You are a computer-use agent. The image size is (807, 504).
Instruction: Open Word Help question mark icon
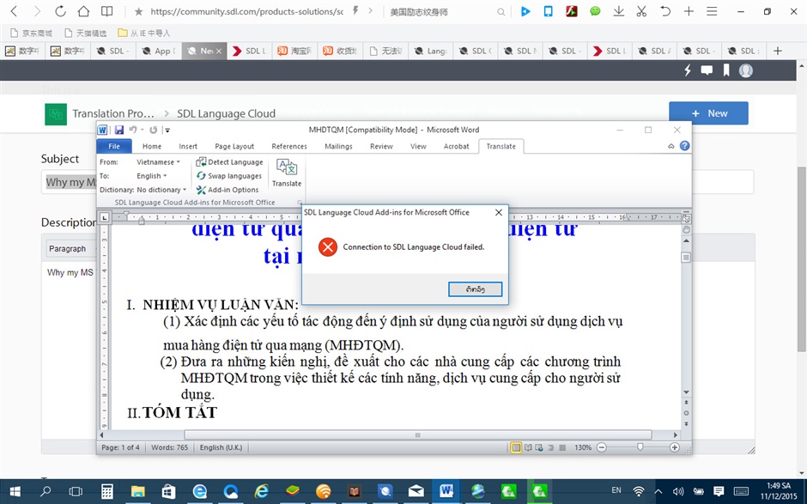coord(684,146)
